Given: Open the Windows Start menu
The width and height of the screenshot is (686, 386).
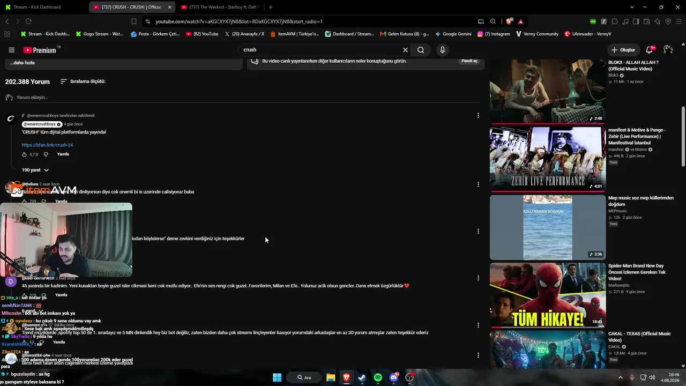Looking at the screenshot, I should pos(277,377).
